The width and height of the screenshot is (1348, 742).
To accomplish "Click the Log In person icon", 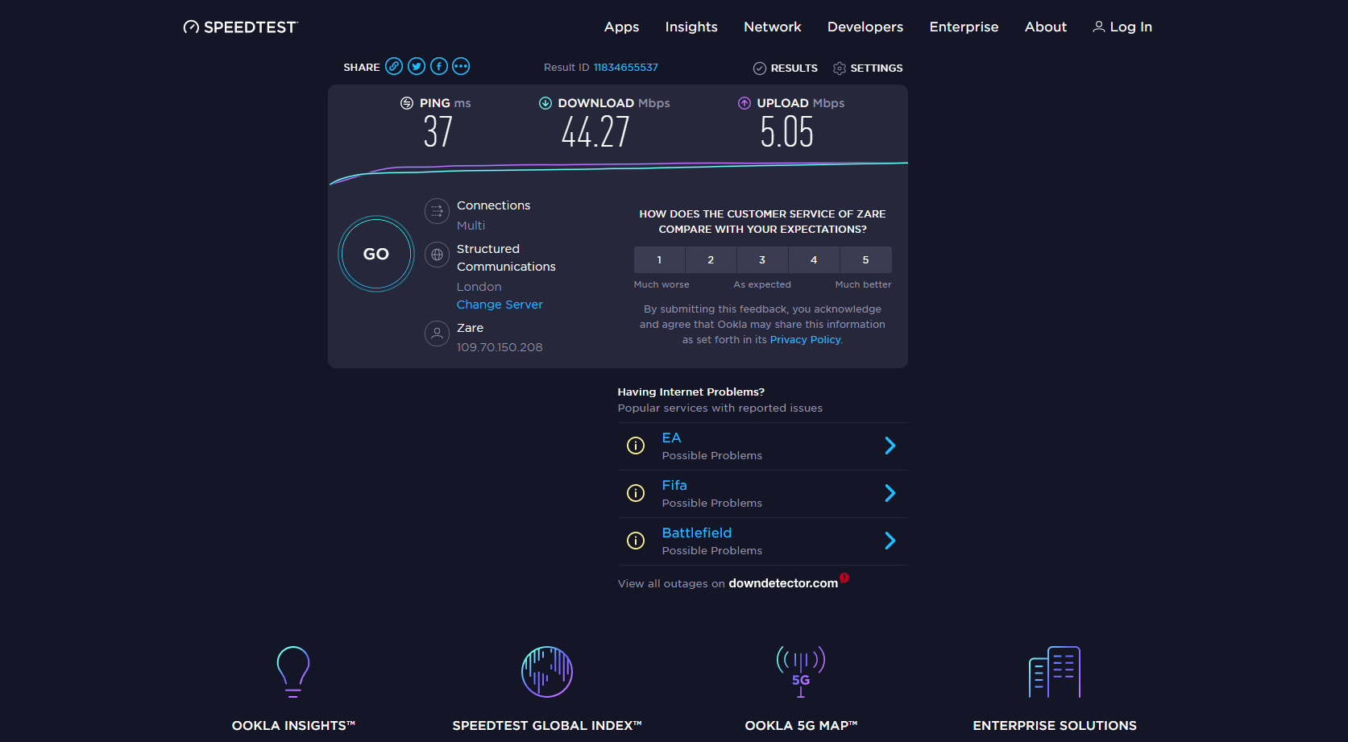I will 1098,27.
